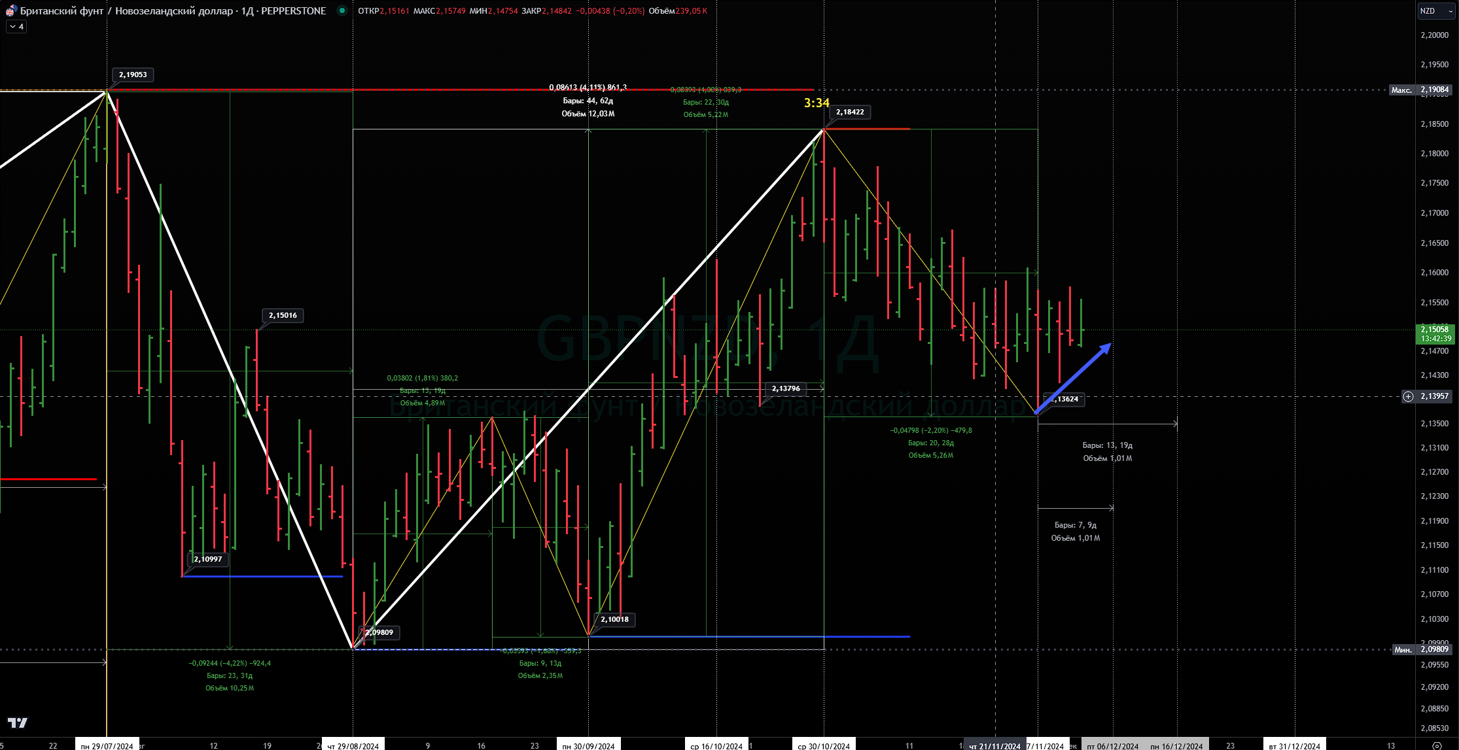Select the 2,15016 price label

pyautogui.click(x=283, y=315)
